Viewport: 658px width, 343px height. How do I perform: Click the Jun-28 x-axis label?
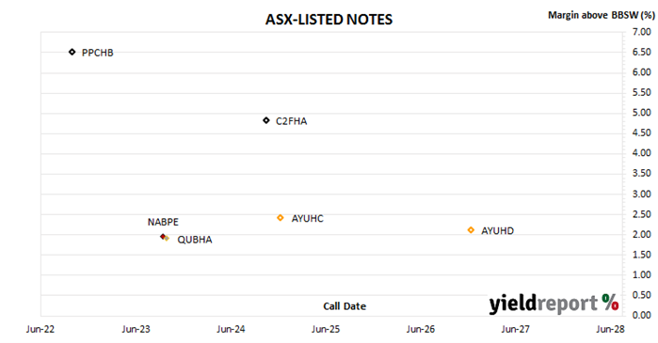point(611,329)
